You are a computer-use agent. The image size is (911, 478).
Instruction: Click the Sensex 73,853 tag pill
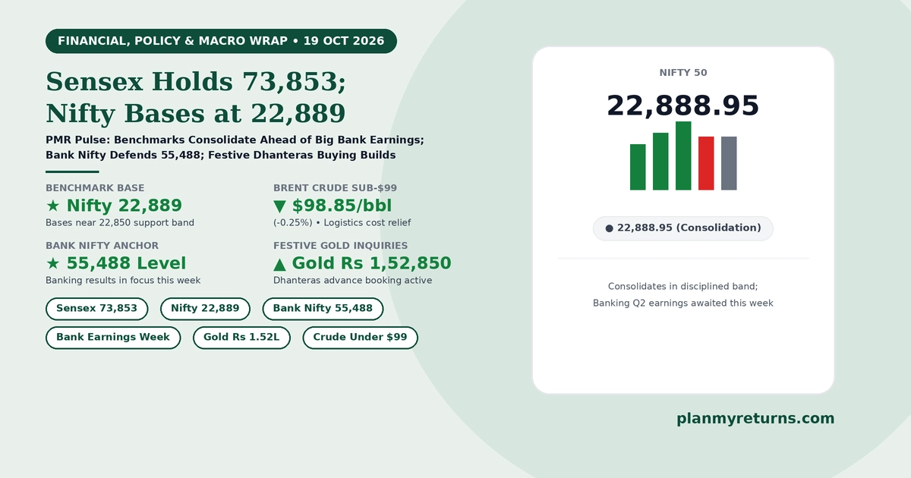97,309
